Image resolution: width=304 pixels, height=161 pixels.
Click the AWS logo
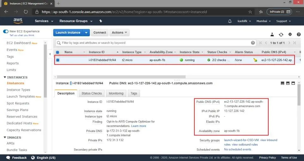point(18,21)
